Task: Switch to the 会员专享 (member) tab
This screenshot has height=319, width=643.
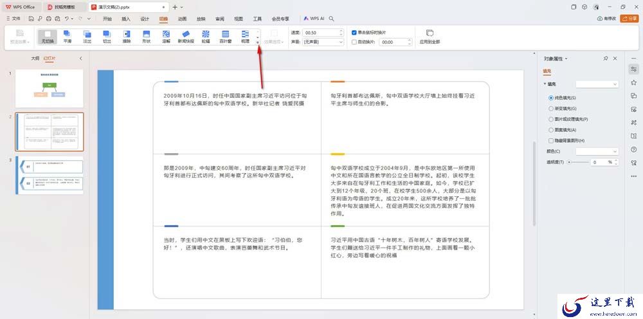Action: pos(280,19)
